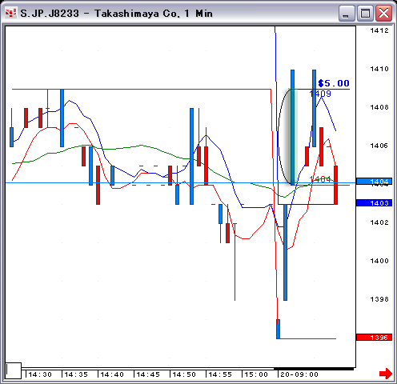397x384 pixels.
Task: Click the highlighted green candle inside ellipse
Action: (293, 137)
